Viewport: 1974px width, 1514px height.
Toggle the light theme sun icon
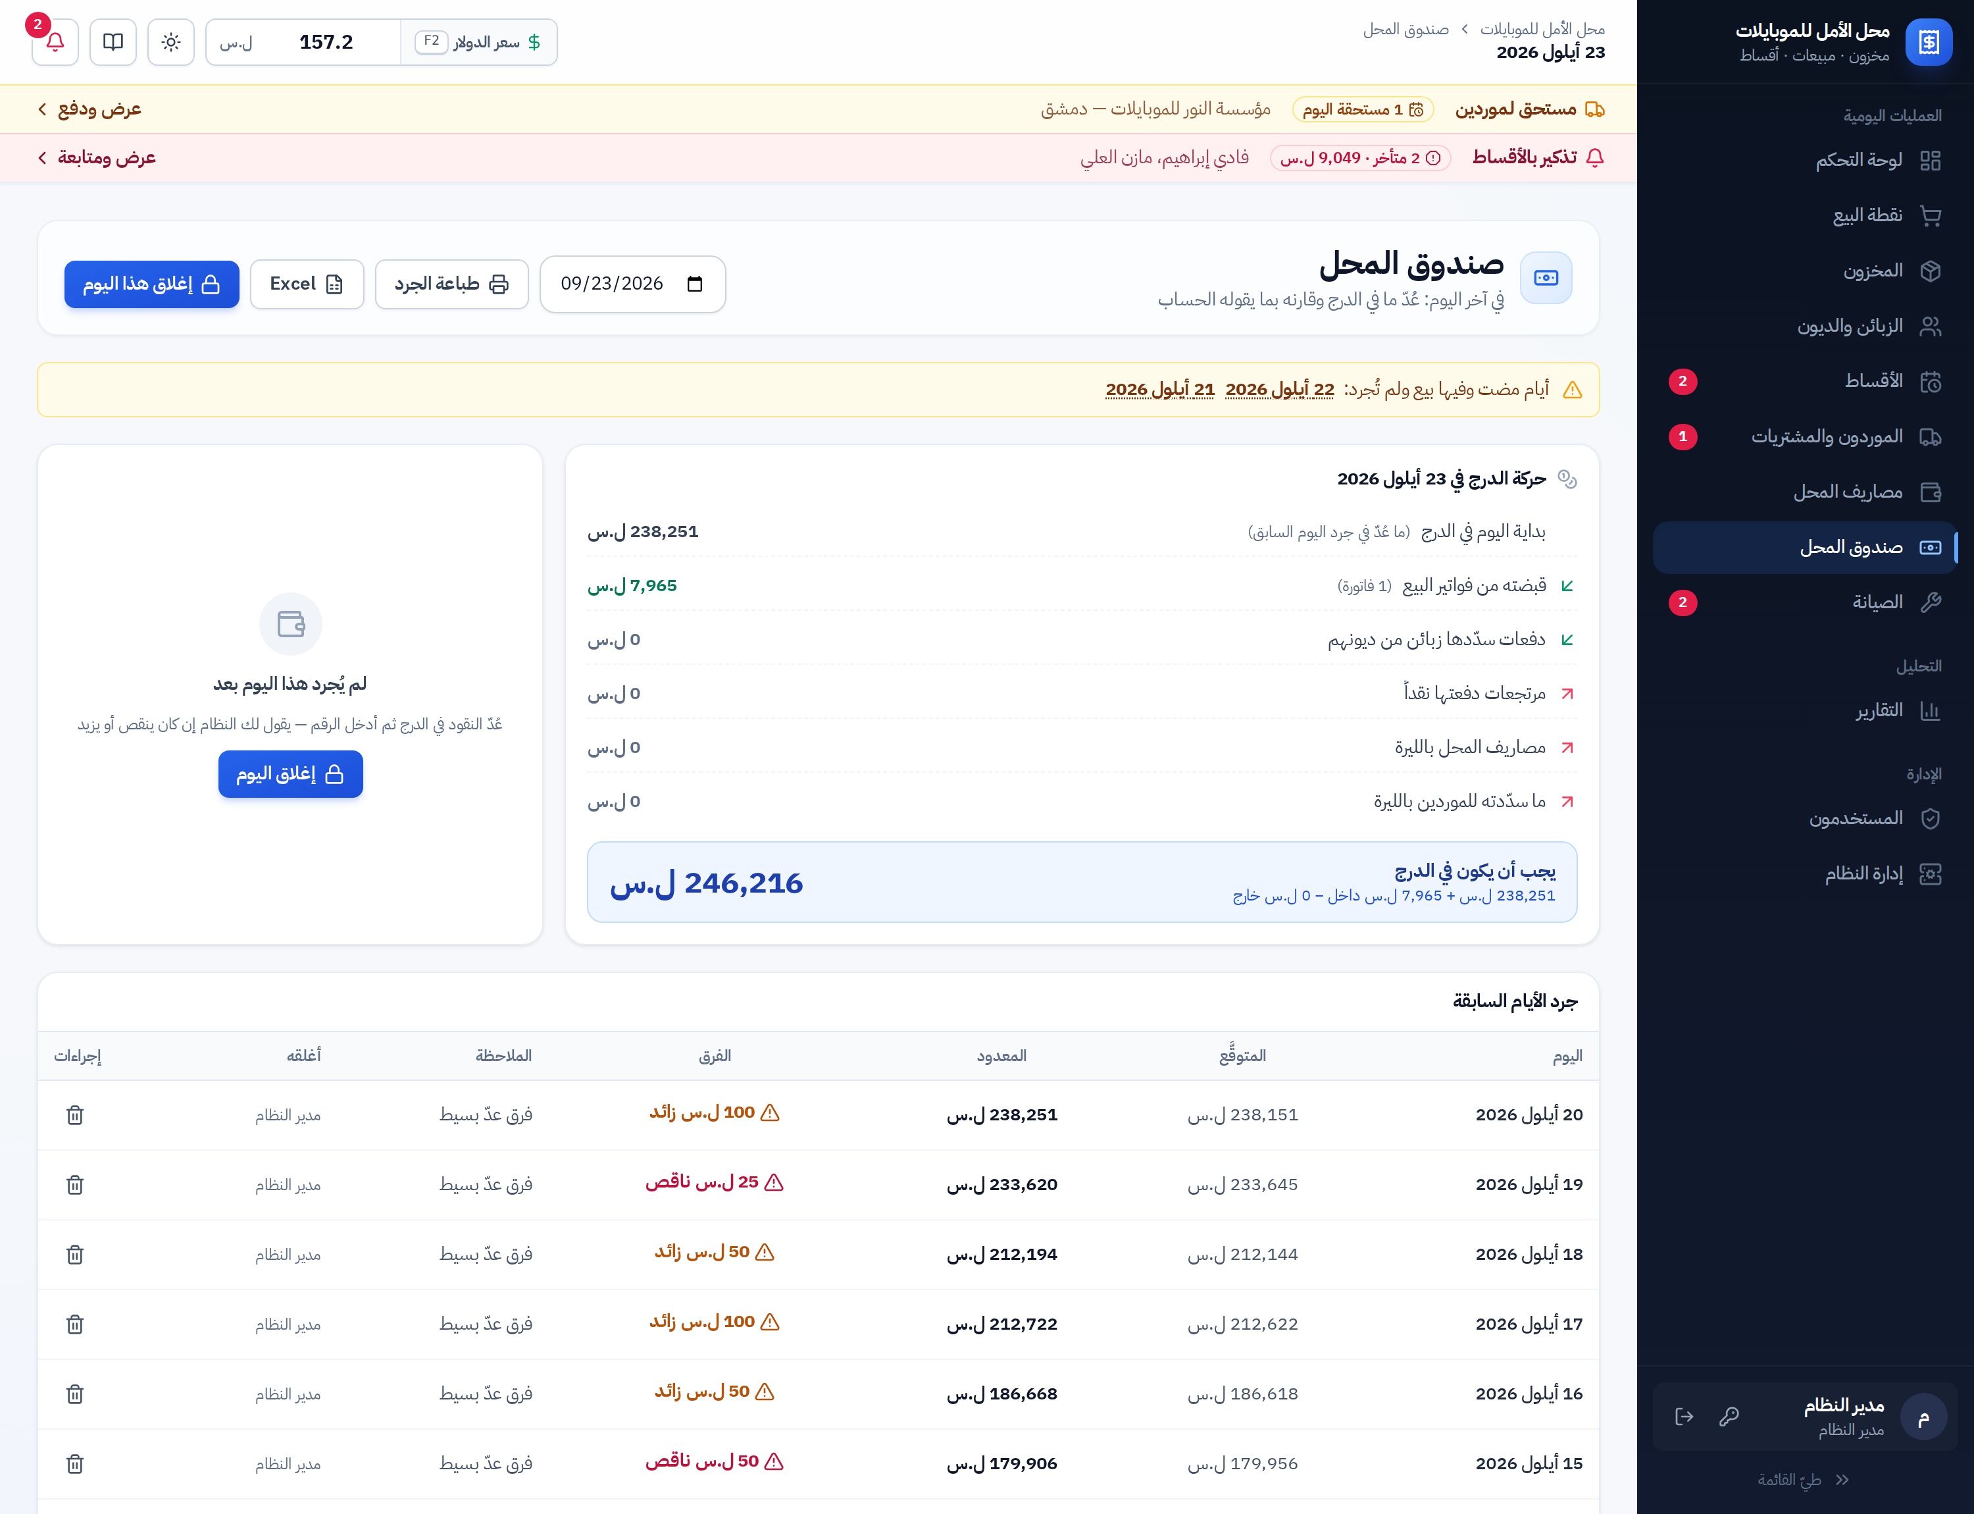(x=171, y=41)
